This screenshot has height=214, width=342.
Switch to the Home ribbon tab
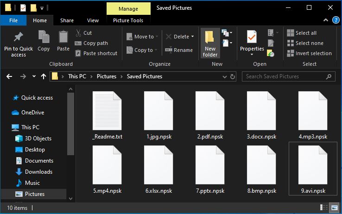pos(40,20)
